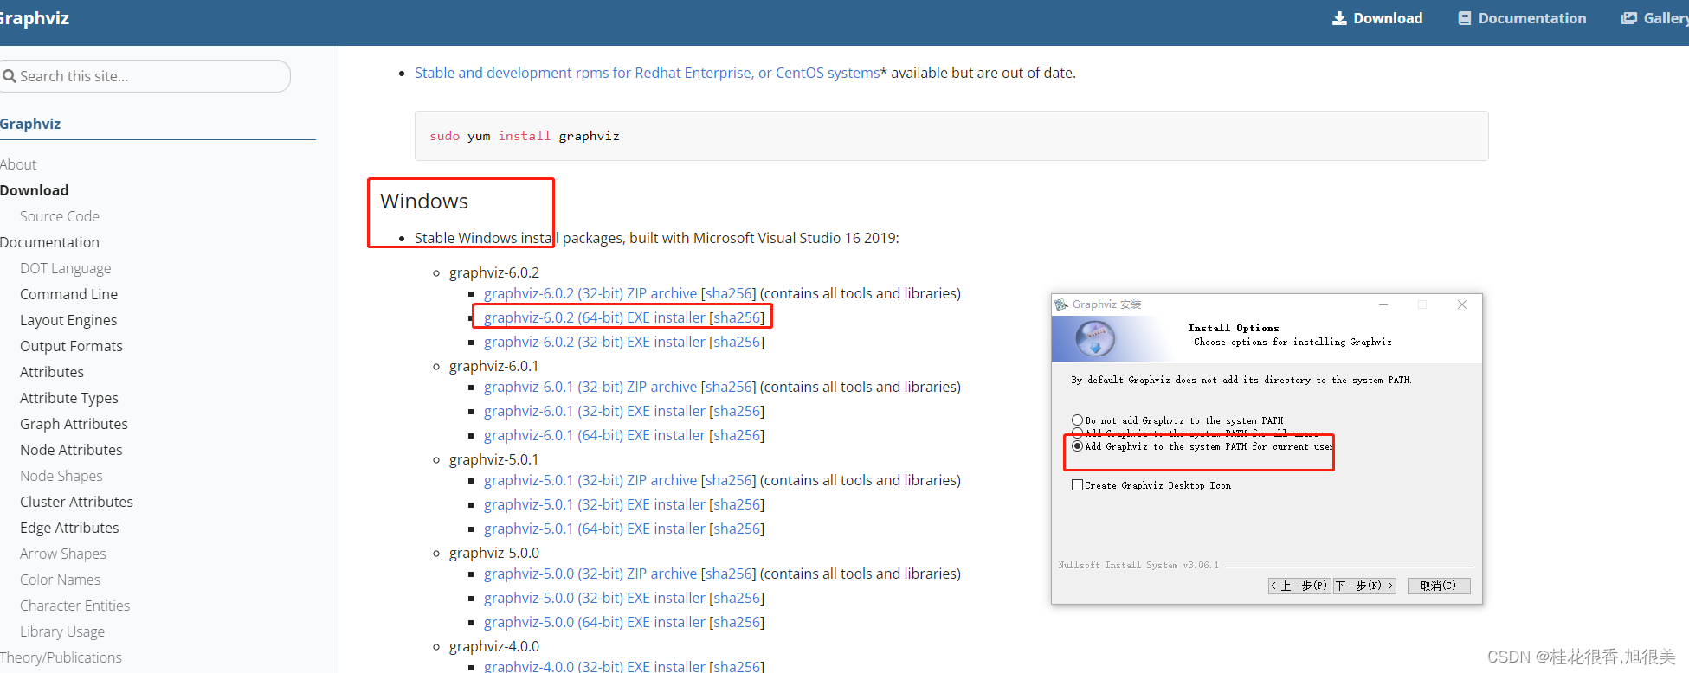Download graphviz-5.0.0 (64-bit) EXE installer

pos(595,622)
